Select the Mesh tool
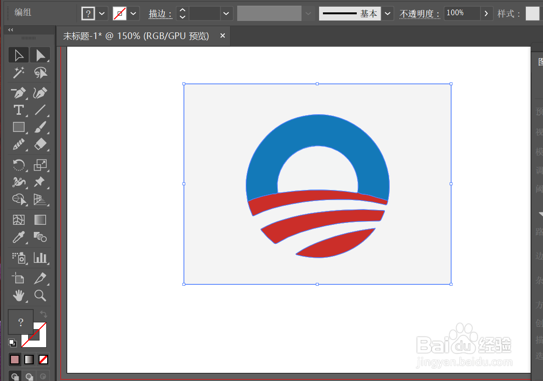Viewport: 543px width, 381px height. tap(19, 220)
